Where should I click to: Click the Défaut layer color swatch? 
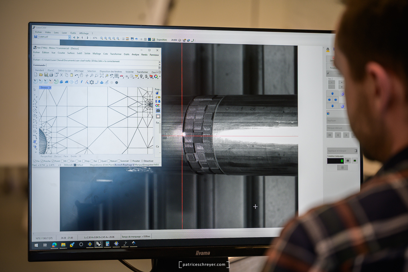tap(75, 165)
